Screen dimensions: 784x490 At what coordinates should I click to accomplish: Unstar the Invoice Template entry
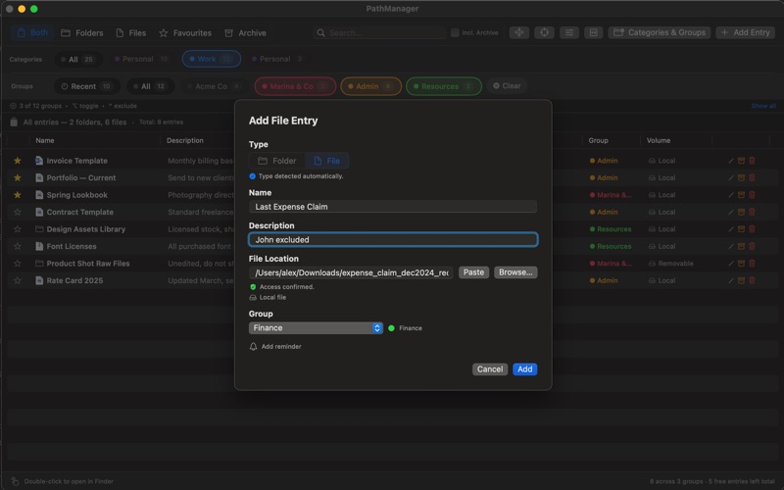pyautogui.click(x=18, y=161)
